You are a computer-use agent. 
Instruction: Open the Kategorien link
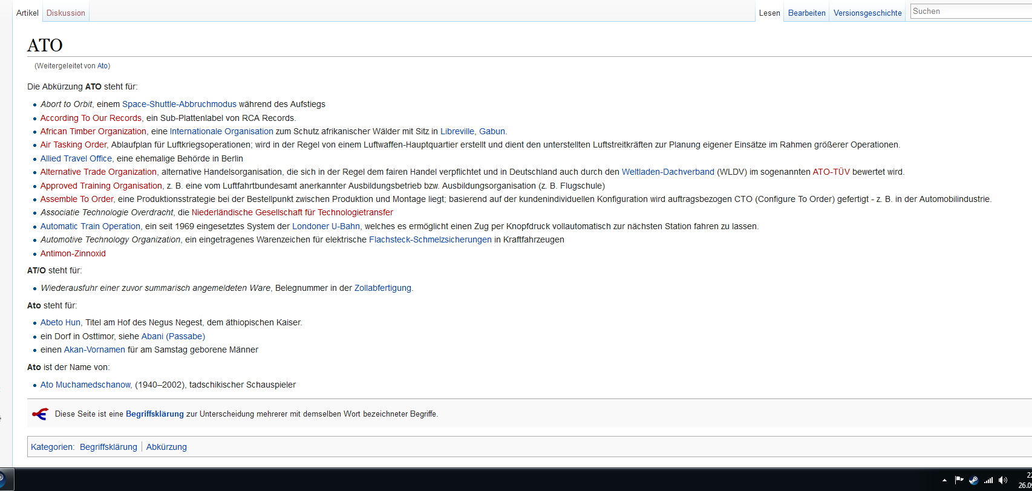click(52, 447)
